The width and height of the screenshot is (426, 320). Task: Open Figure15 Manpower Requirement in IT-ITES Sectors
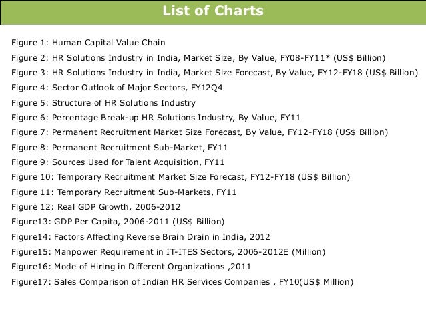point(168,252)
